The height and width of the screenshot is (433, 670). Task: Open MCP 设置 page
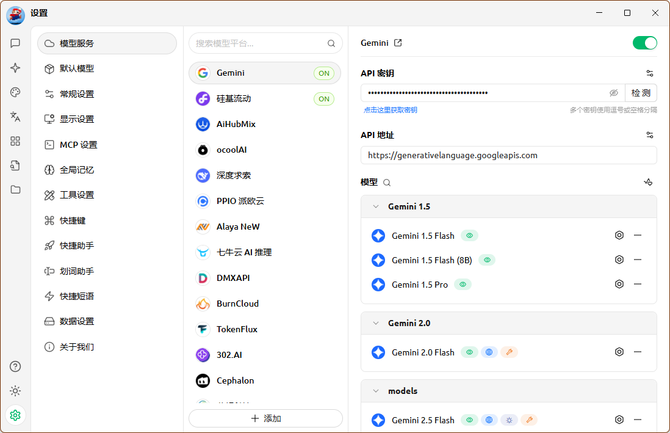click(x=107, y=145)
